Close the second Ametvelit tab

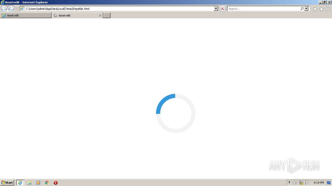[x=100, y=16]
